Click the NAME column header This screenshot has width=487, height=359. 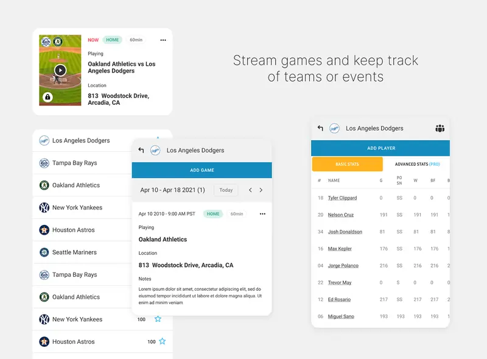coord(334,180)
